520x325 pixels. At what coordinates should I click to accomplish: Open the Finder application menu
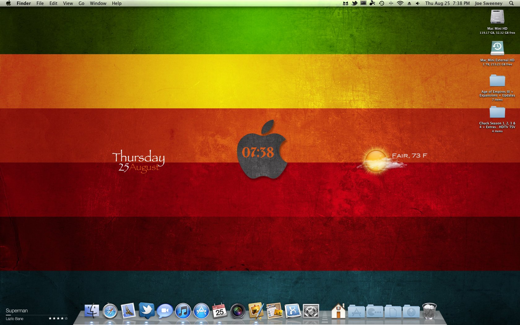coord(24,3)
